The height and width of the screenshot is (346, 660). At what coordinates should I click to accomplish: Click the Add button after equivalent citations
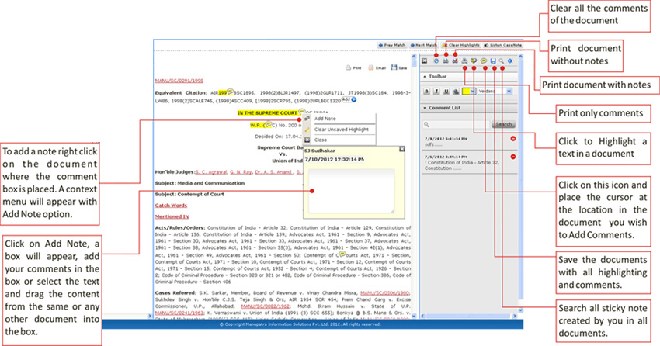click(349, 99)
